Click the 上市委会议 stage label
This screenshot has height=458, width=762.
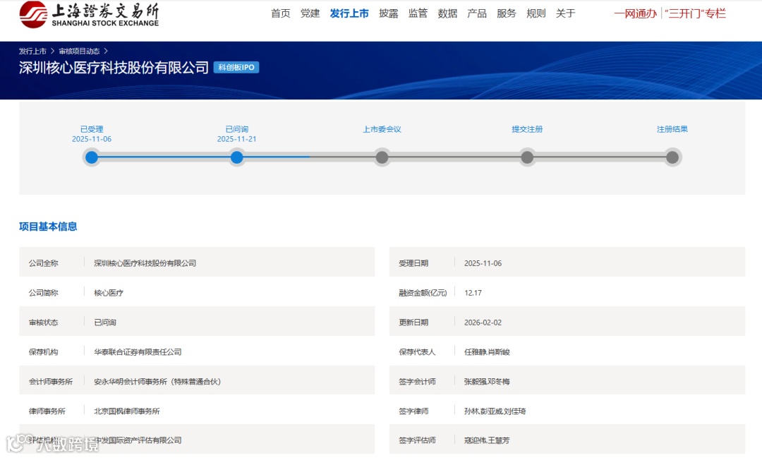pos(382,129)
